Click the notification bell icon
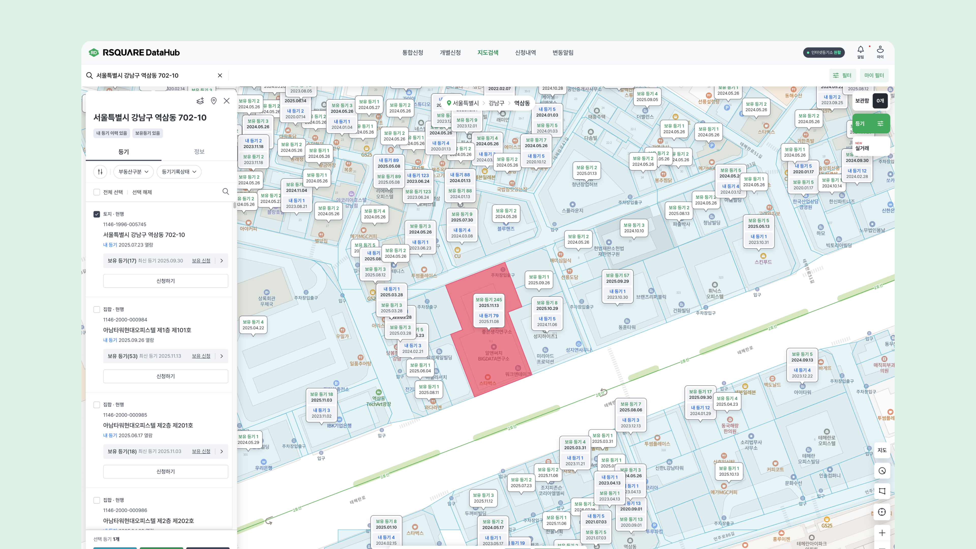The width and height of the screenshot is (976, 549). click(x=860, y=50)
